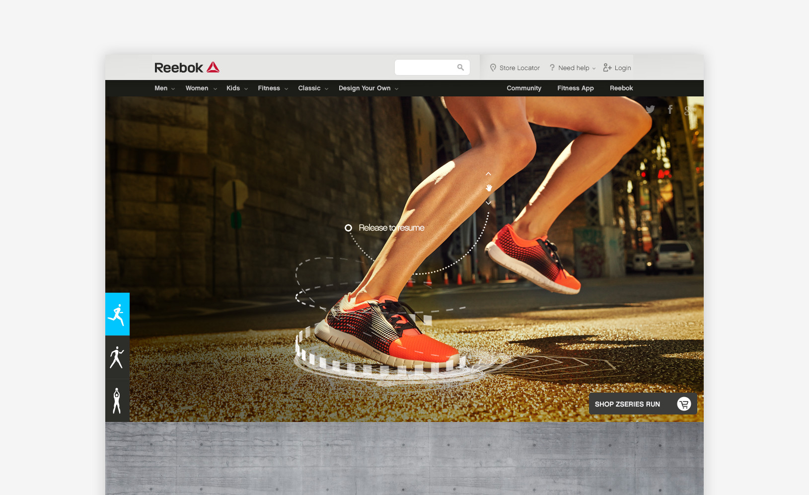
Task: Open the Twitter share icon
Action: point(650,109)
